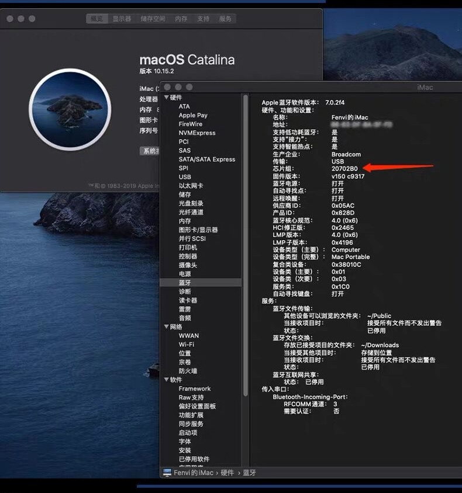Select PCI entry in sidebar

pos(184,141)
